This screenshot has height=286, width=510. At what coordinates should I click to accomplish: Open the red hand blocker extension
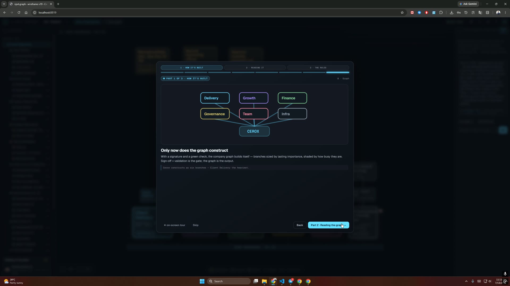tap(427, 12)
